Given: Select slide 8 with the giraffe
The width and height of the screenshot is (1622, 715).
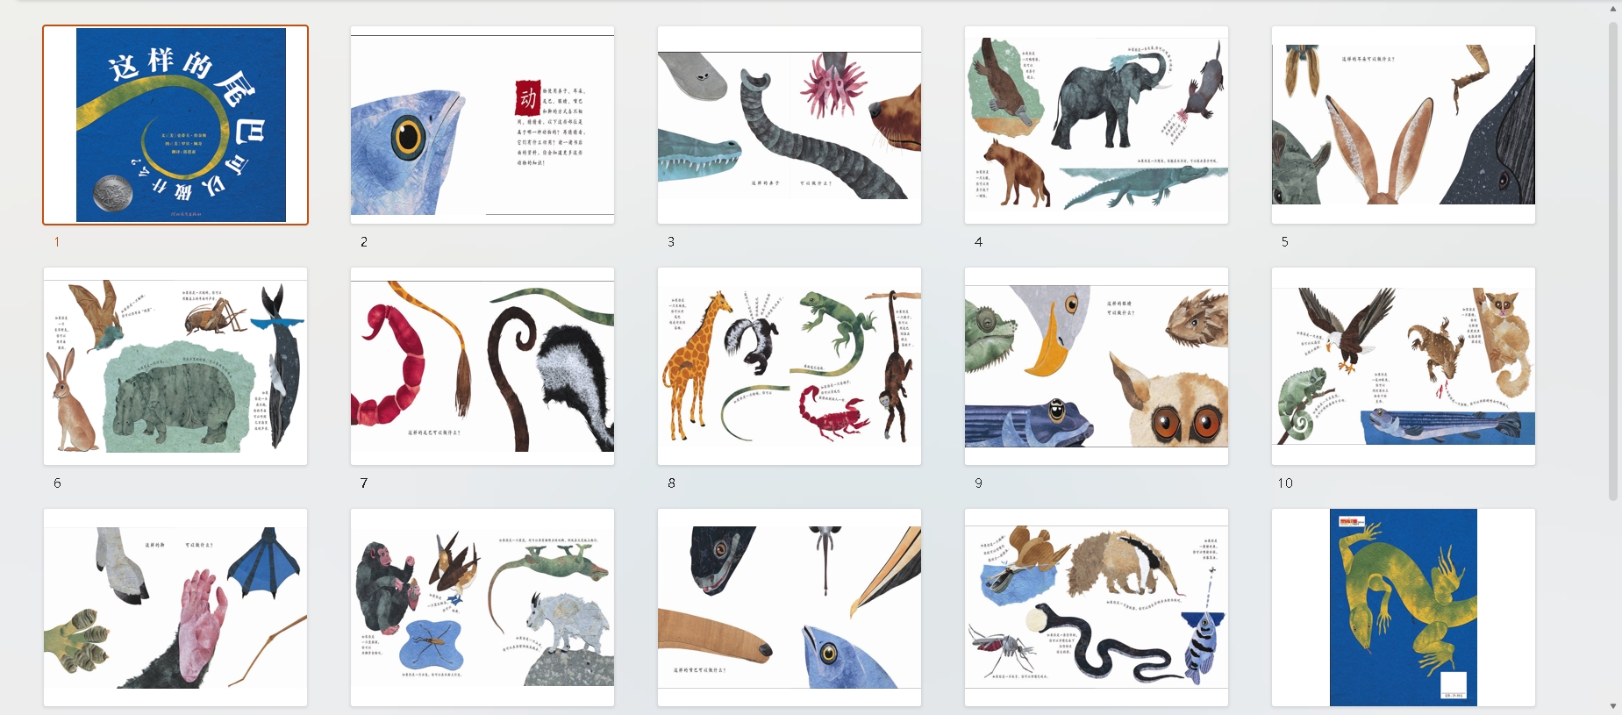Looking at the screenshot, I should pyautogui.click(x=790, y=366).
